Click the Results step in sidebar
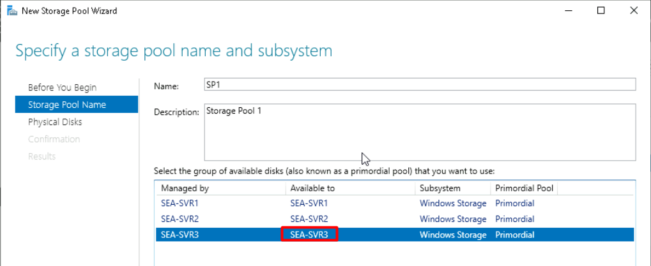 pyautogui.click(x=42, y=156)
